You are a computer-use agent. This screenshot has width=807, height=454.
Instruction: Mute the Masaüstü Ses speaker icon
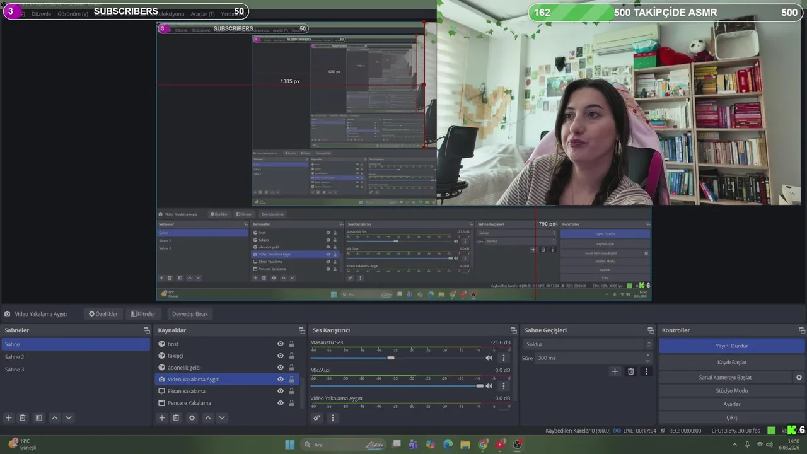coord(489,358)
